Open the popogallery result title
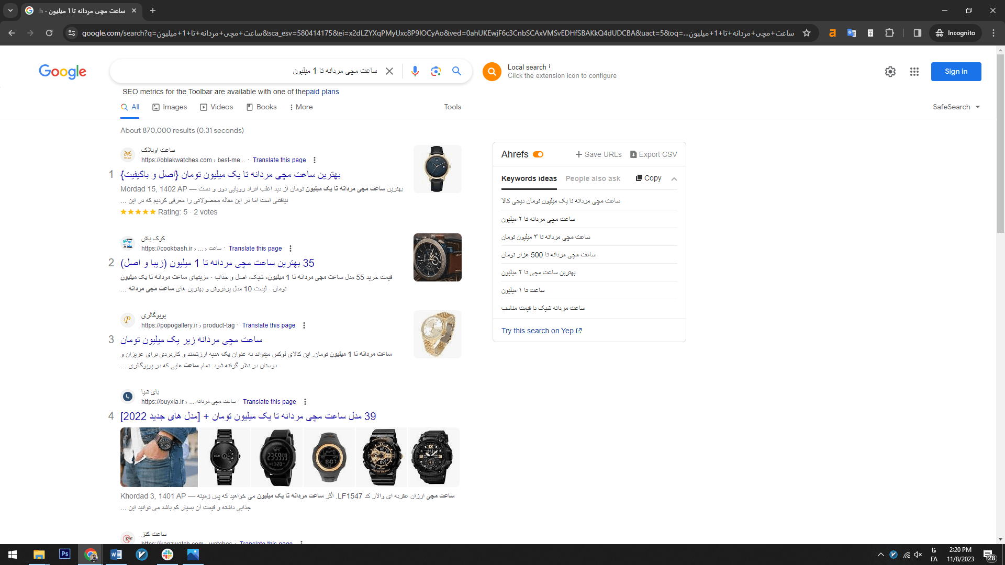The width and height of the screenshot is (1005, 565). pos(191,340)
